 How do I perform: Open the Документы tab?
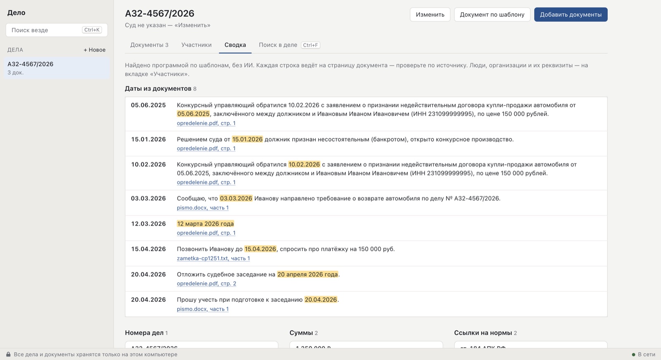tap(149, 45)
